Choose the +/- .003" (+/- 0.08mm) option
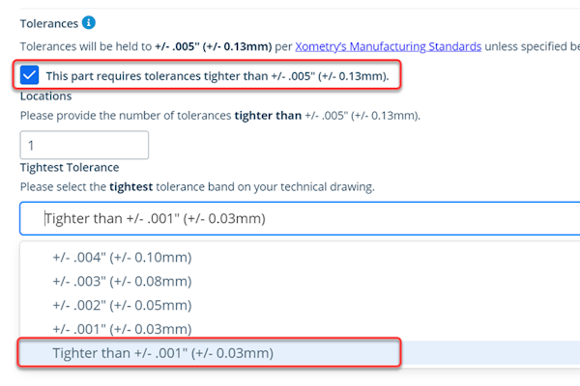 click(122, 281)
